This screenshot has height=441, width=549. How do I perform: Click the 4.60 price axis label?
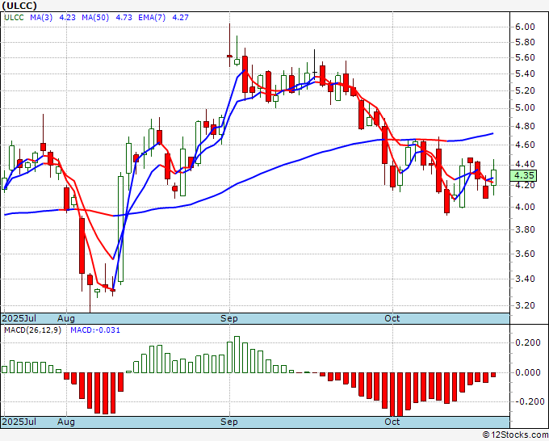tap(525, 145)
